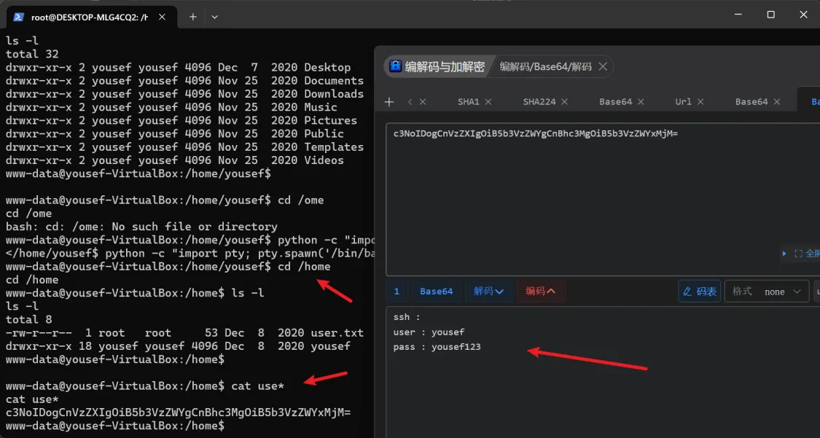The image size is (820, 438).
Task: Open the terminal profiles dropdown arrow
Action: [x=214, y=17]
